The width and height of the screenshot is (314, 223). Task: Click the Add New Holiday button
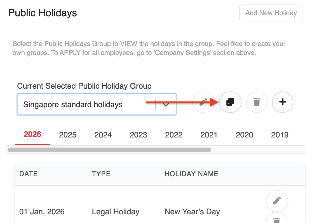271,13
